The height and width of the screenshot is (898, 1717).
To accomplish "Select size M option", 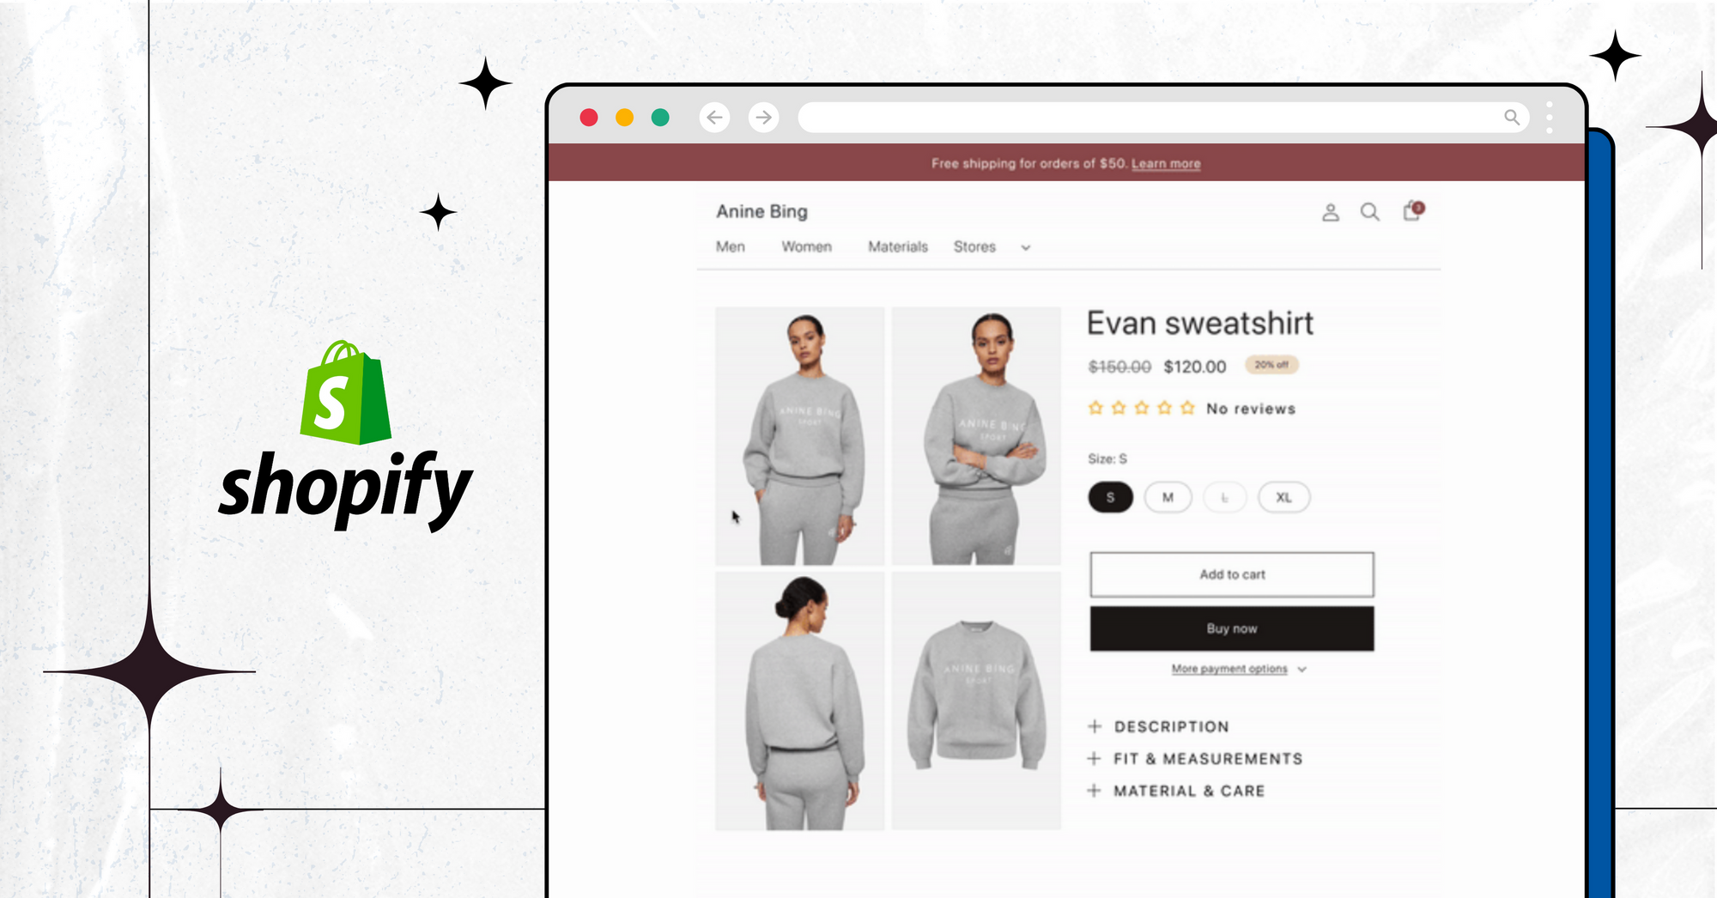I will [1168, 497].
